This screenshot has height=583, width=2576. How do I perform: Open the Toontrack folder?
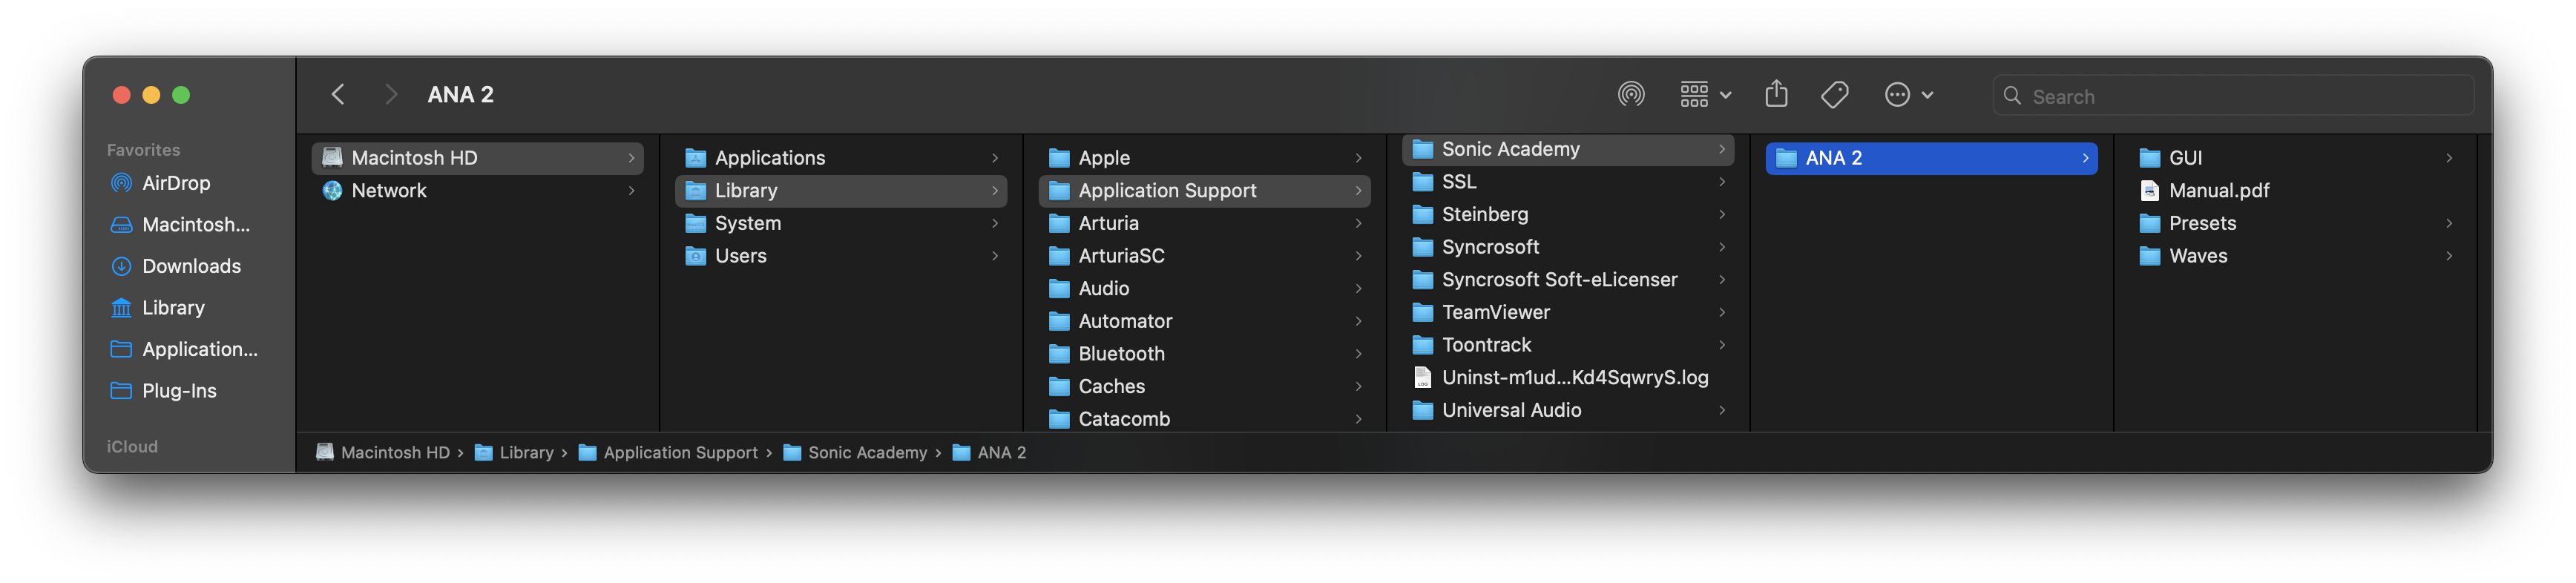(1567, 345)
